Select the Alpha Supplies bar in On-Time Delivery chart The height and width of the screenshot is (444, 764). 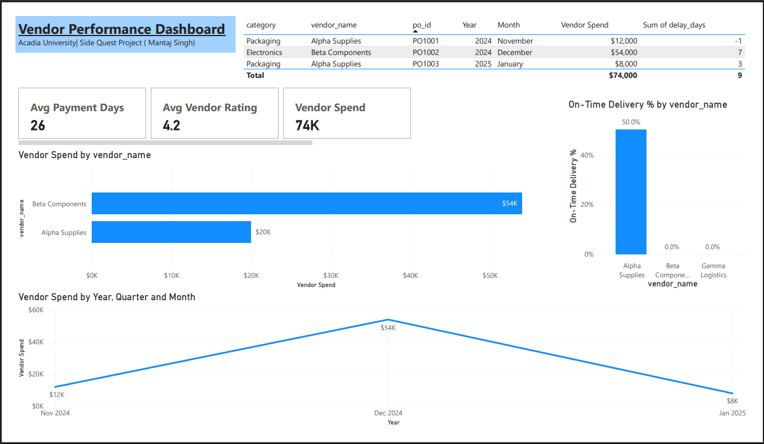tap(630, 191)
